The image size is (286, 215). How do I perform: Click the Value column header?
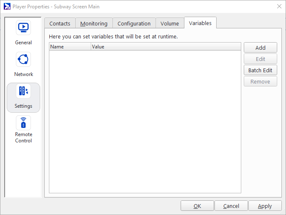point(166,47)
